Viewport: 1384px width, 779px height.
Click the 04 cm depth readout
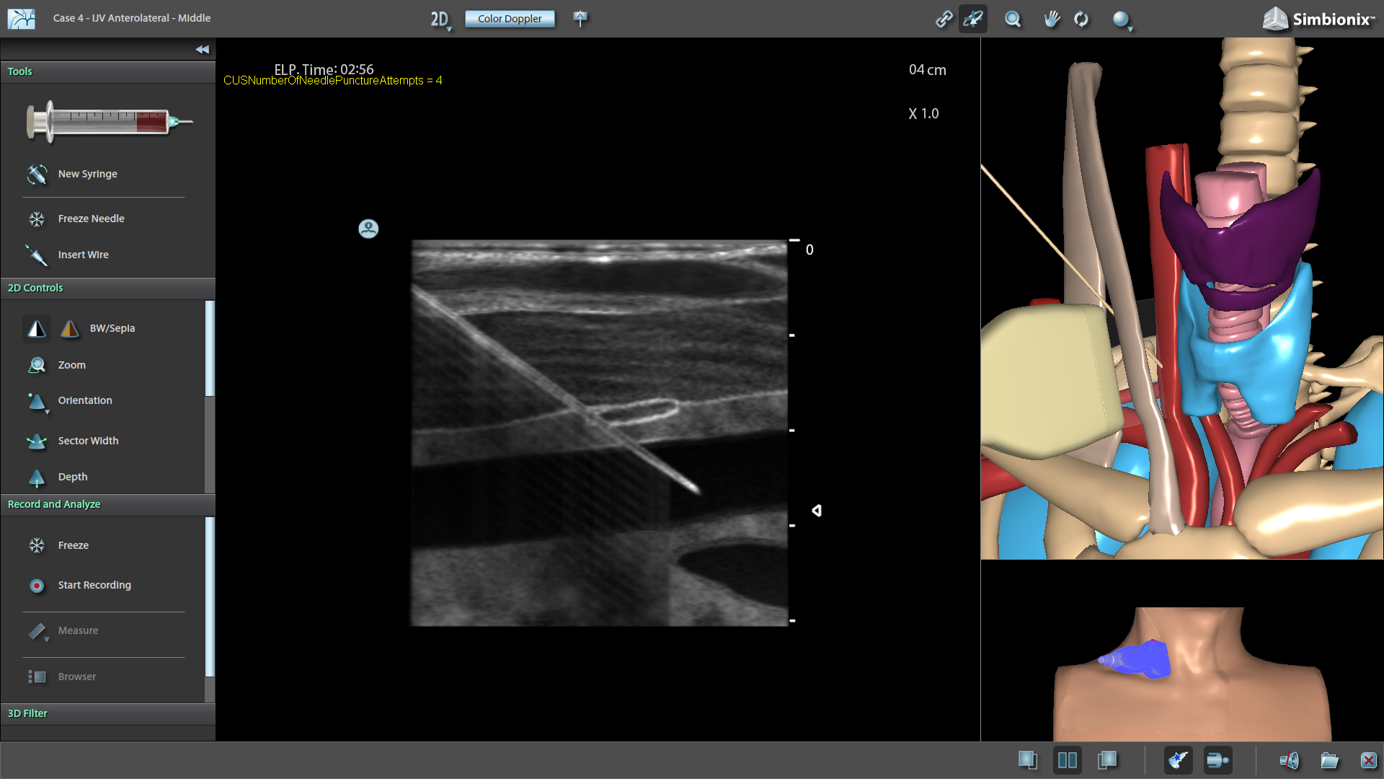pyautogui.click(x=927, y=70)
